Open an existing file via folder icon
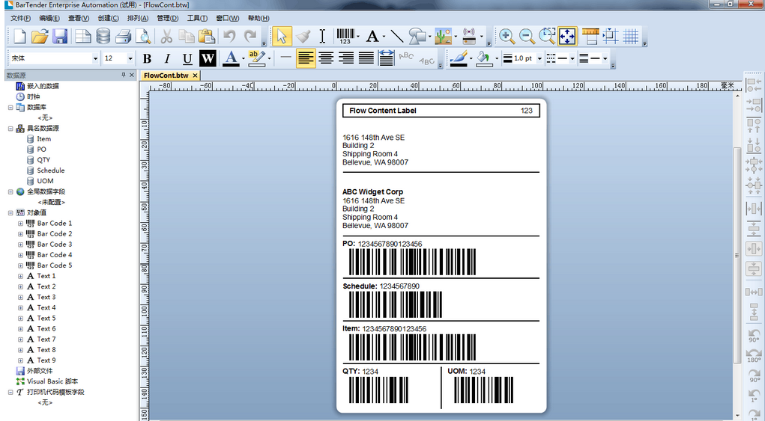Image resolution: width=765 pixels, height=421 pixels. [40, 37]
